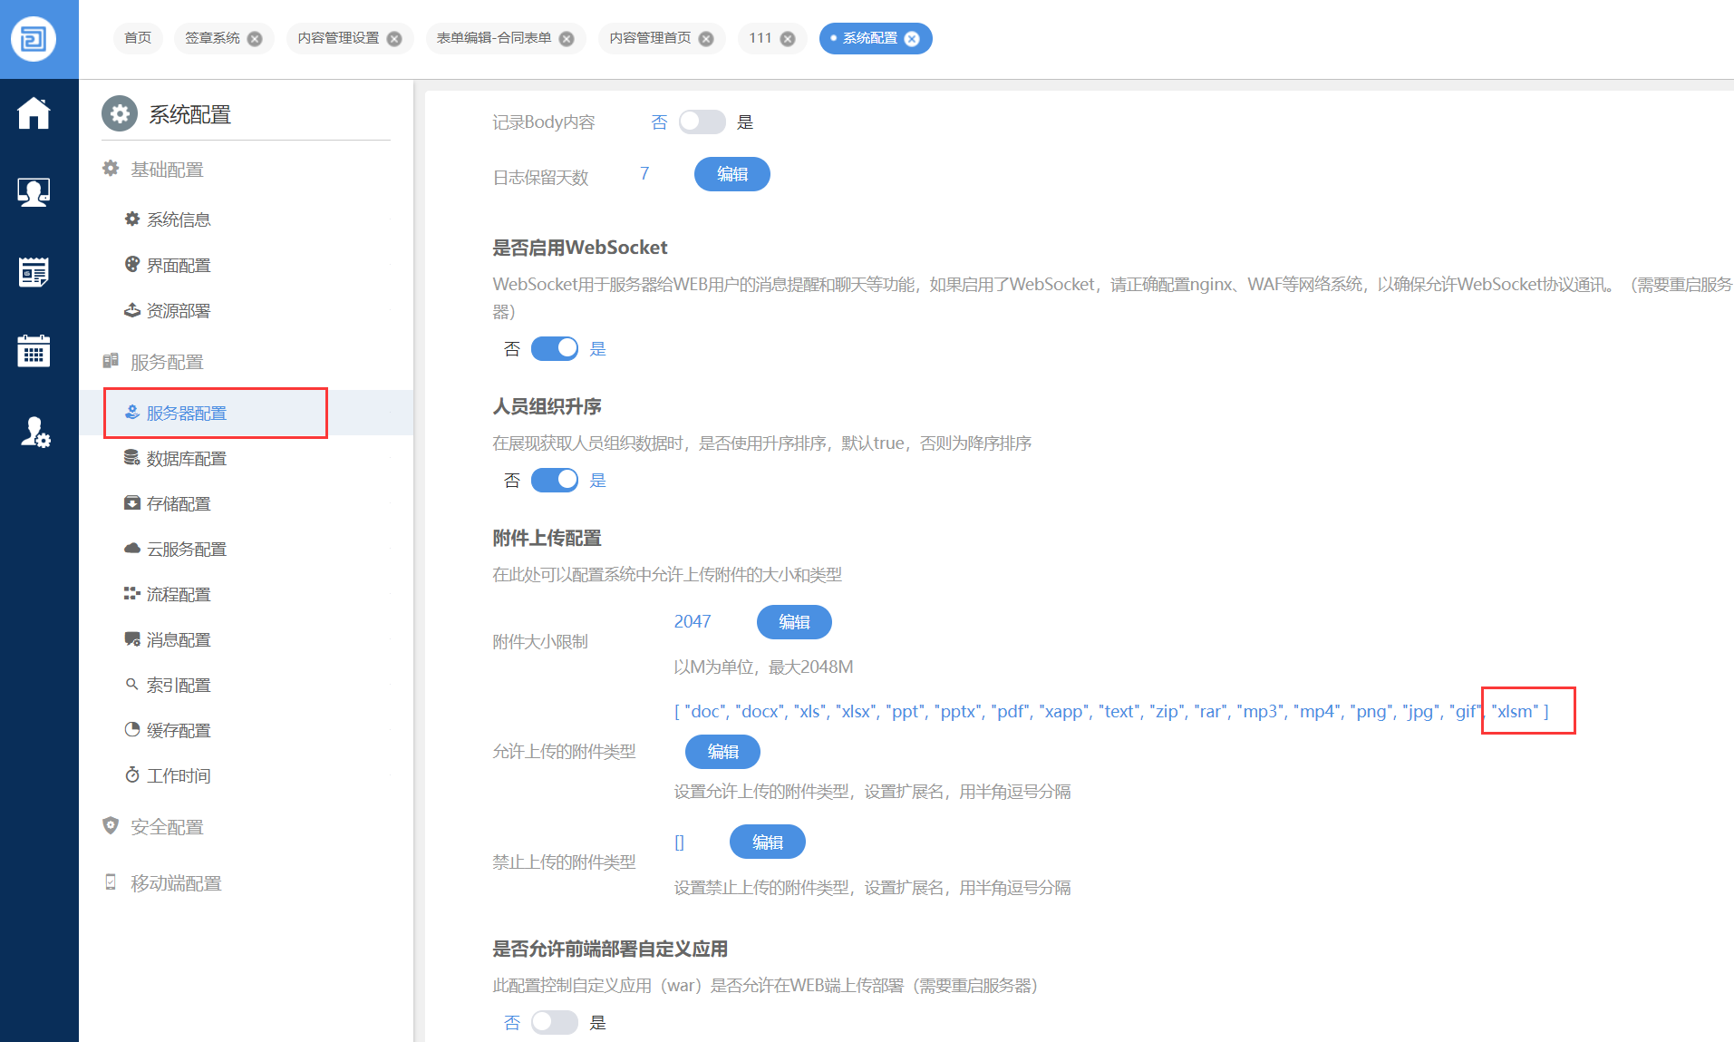This screenshot has width=1734, height=1042.
Task: Switch to the 111 tab
Action: pos(760,38)
